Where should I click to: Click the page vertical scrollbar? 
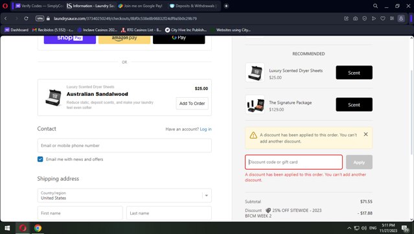(x=411, y=112)
